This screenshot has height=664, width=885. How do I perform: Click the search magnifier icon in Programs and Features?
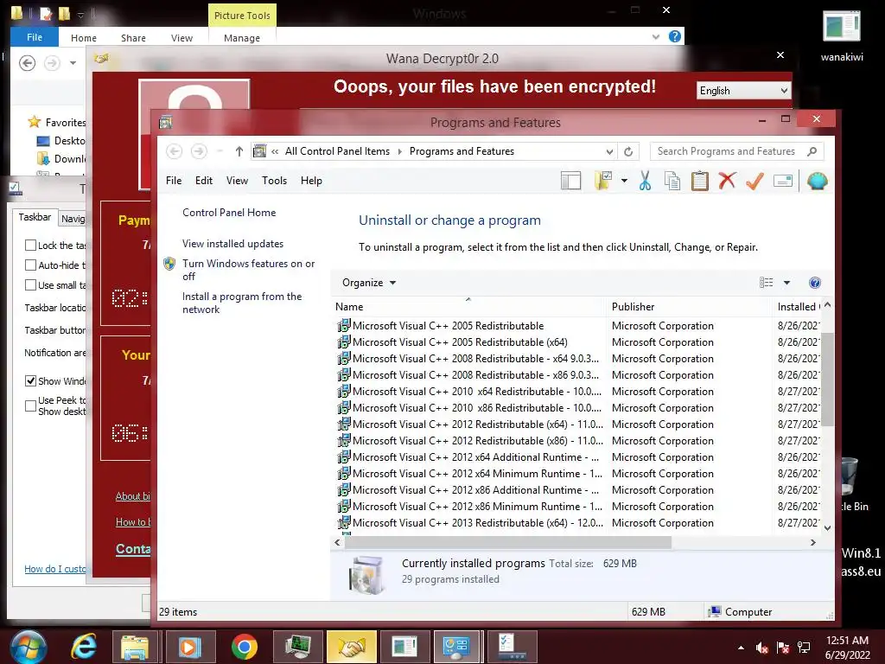812,151
